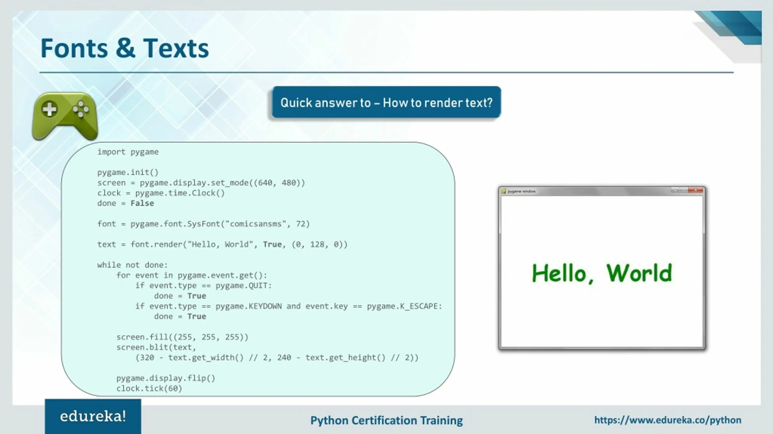
Task: Click the 'clock.tick(60)' code line
Action: (149, 388)
